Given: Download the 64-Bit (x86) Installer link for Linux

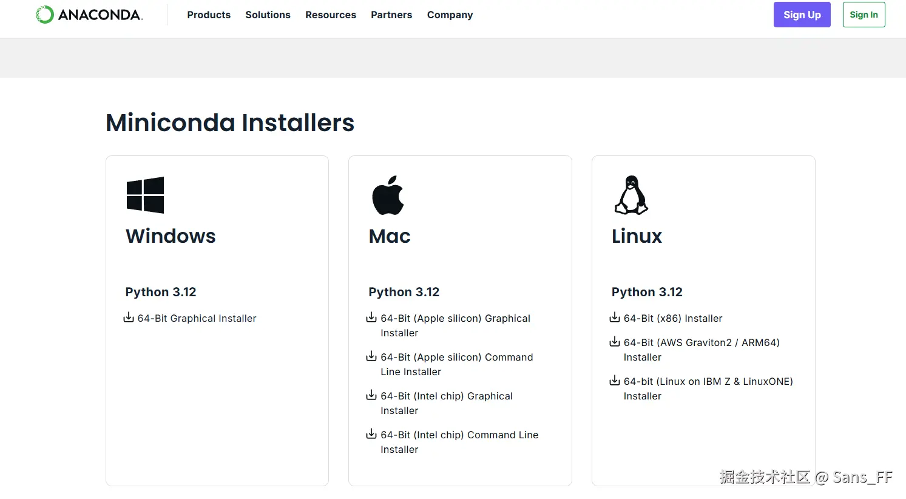Looking at the screenshot, I should (673, 318).
